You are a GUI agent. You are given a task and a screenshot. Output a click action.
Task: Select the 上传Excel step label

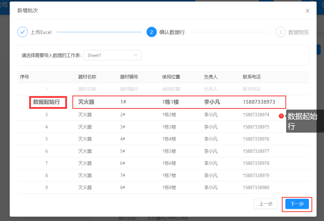pyautogui.click(x=41, y=32)
